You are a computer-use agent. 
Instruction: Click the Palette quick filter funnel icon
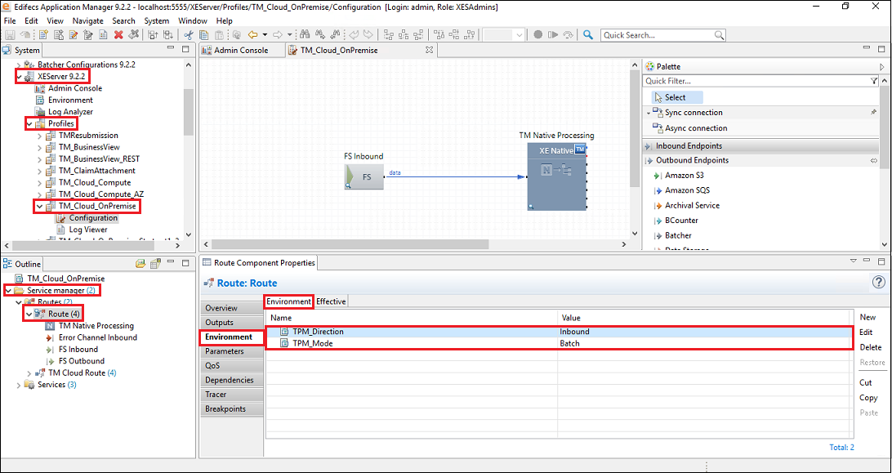pyautogui.click(x=874, y=82)
